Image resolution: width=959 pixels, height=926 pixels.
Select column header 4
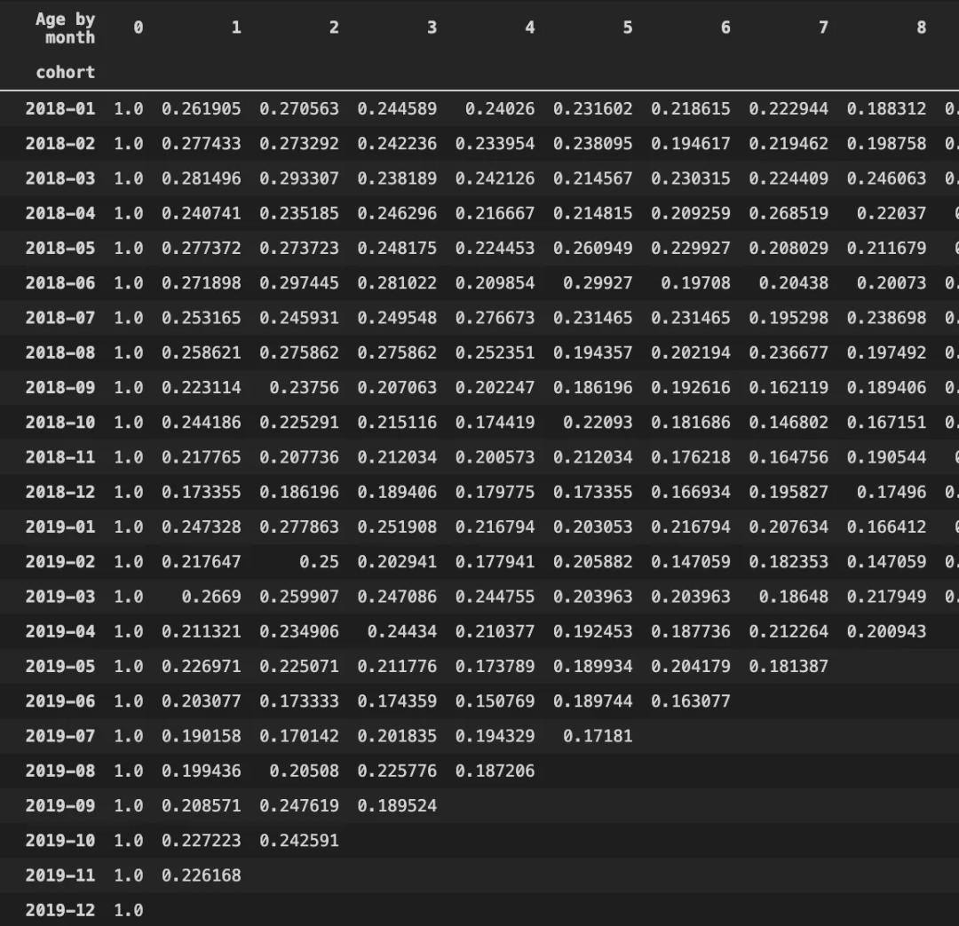[529, 28]
